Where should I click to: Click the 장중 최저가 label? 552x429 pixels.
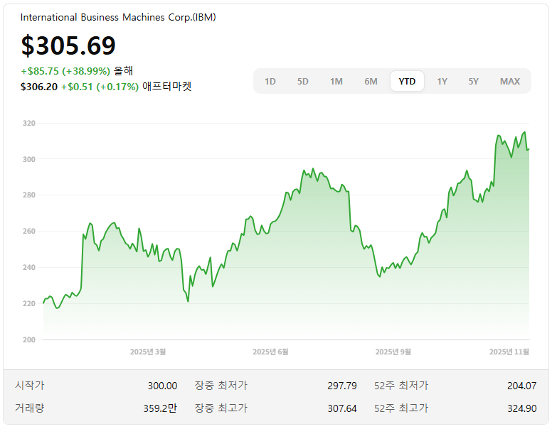click(221, 386)
